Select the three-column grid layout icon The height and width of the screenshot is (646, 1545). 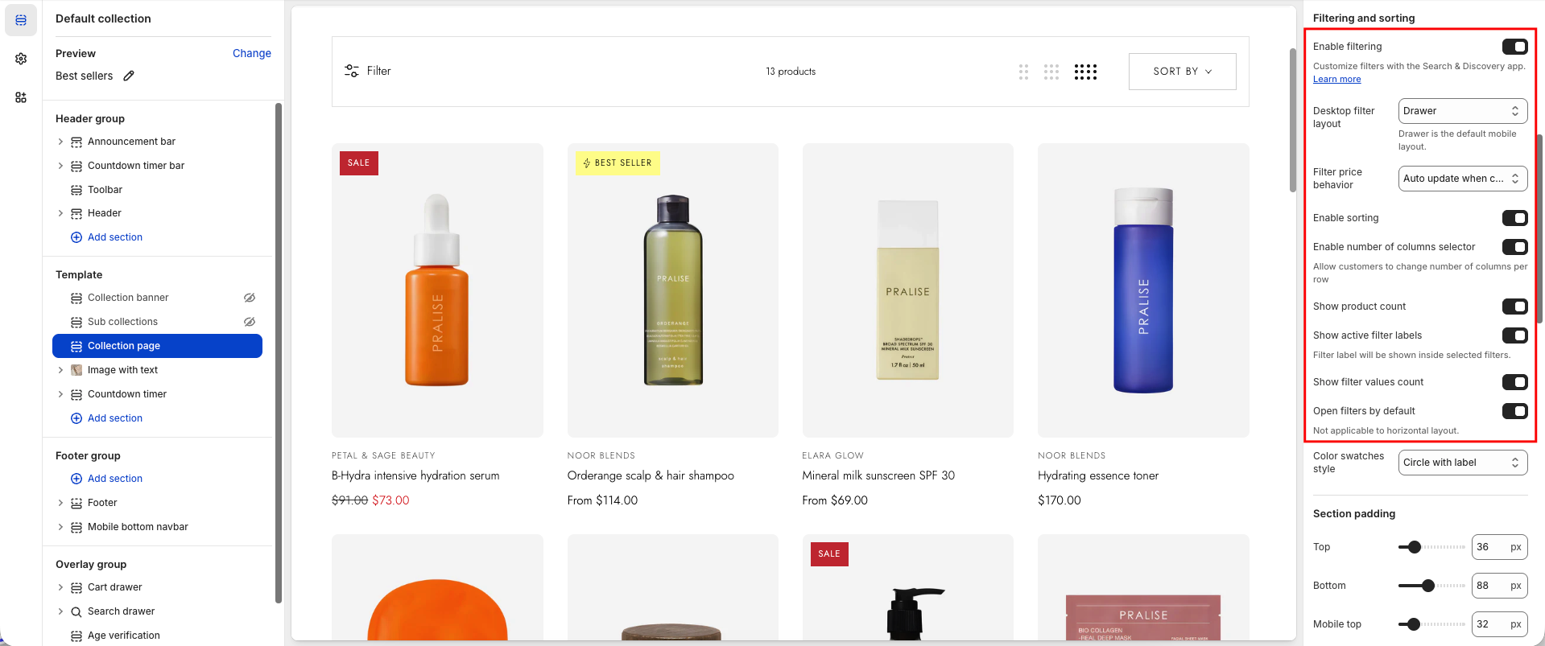point(1051,72)
